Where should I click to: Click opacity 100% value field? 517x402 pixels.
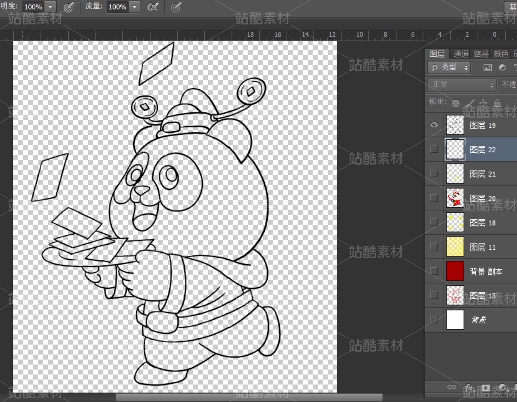(x=33, y=7)
